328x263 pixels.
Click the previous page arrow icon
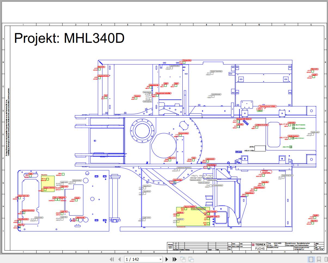[x=119, y=259]
